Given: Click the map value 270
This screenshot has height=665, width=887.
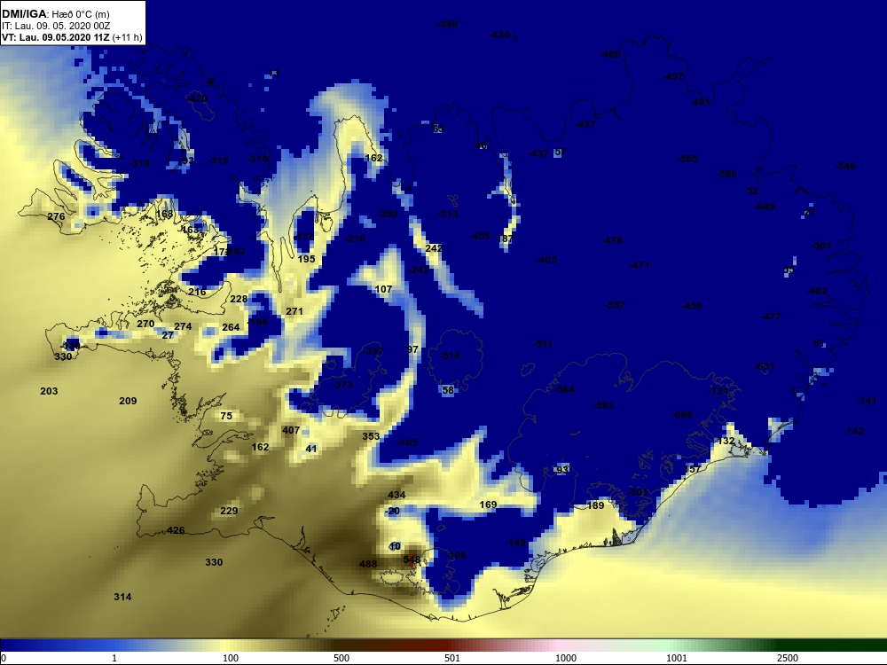Looking at the screenshot, I should [145, 324].
